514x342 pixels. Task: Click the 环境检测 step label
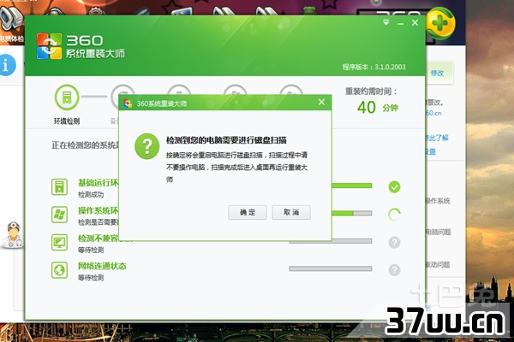[x=67, y=121]
